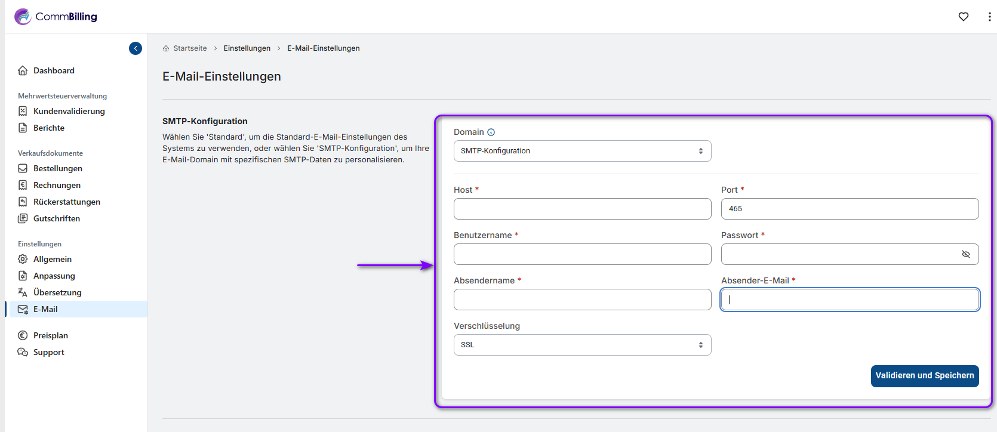Click the Dashboard home icon
The height and width of the screenshot is (432, 997).
pyautogui.click(x=23, y=70)
